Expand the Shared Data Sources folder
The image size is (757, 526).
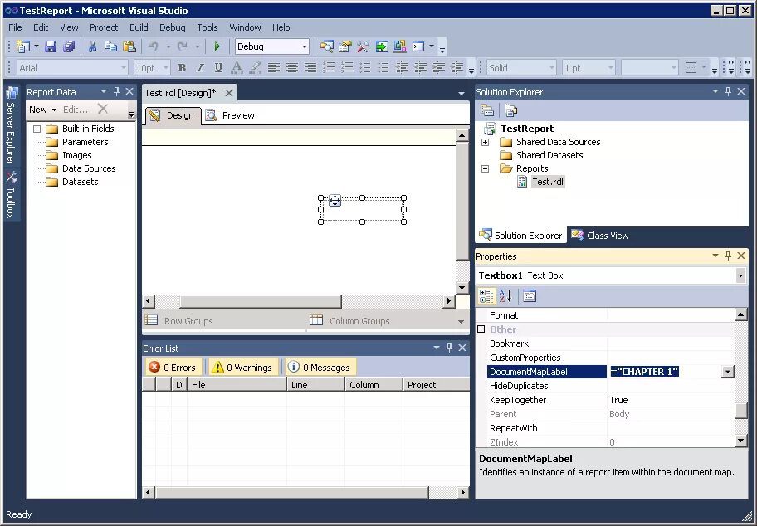click(486, 142)
